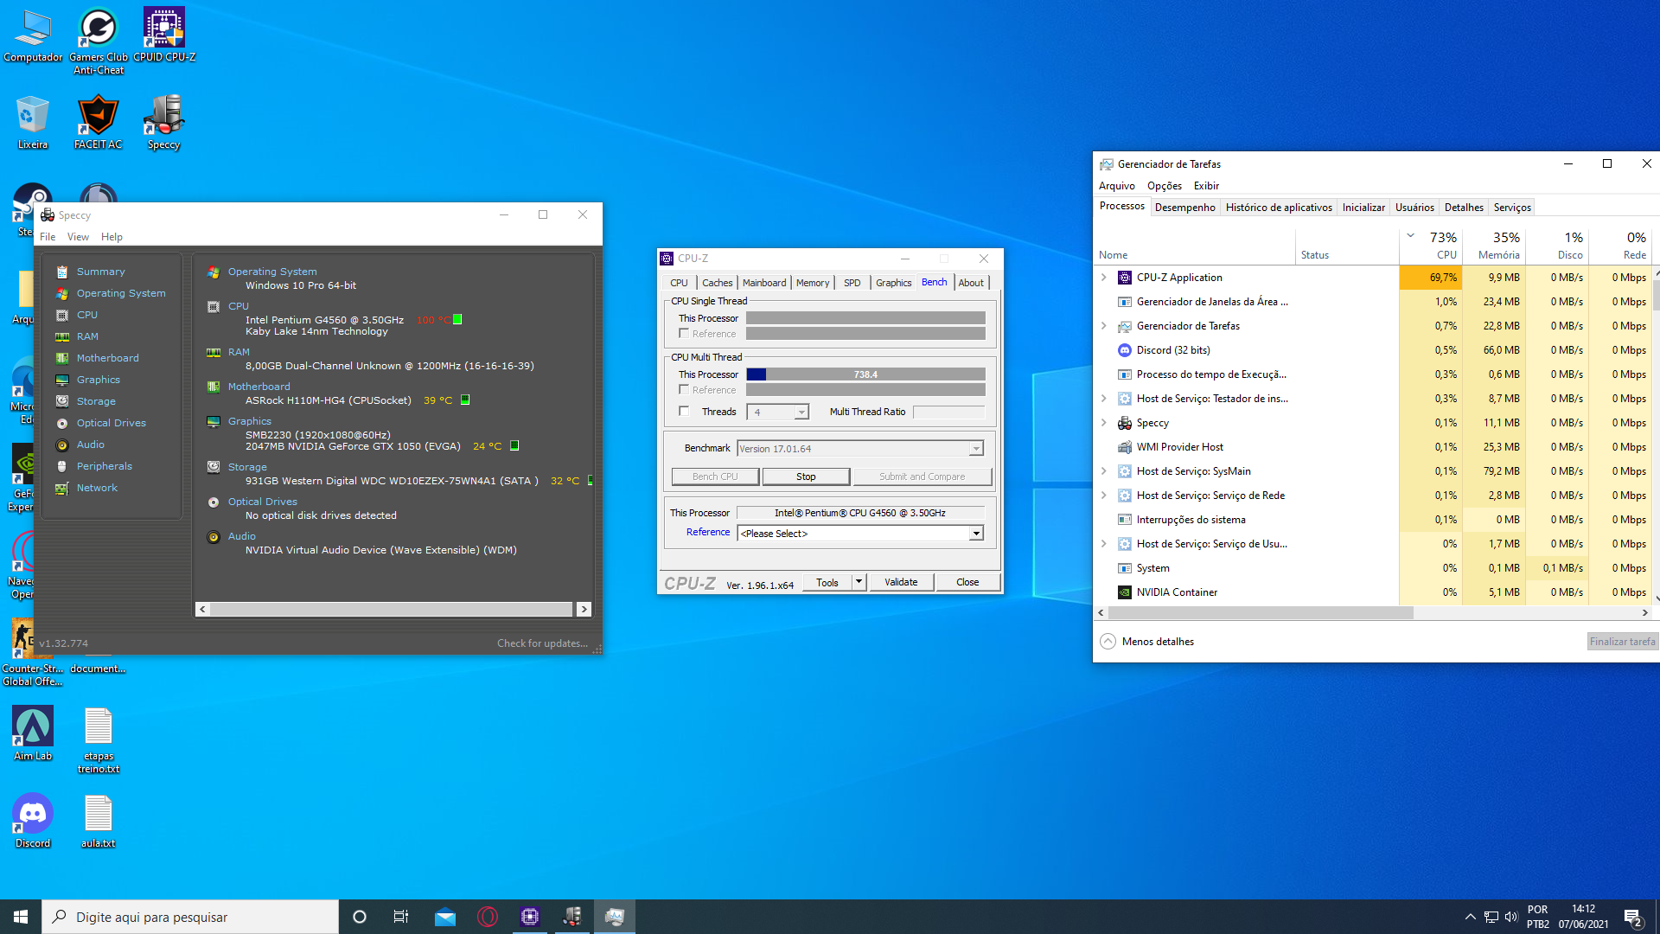This screenshot has width=1660, height=934.
Task: Expand Host de Serviço: SysMain row
Action: coord(1104,471)
